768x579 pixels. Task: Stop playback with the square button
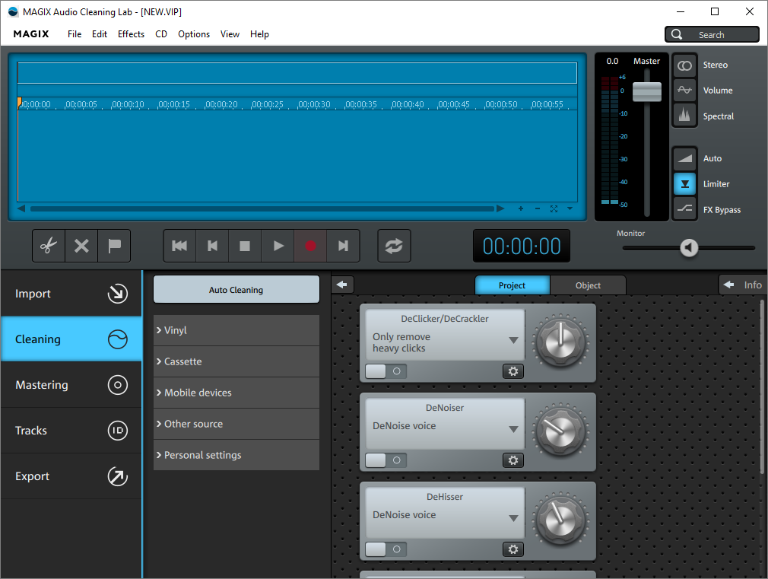245,246
